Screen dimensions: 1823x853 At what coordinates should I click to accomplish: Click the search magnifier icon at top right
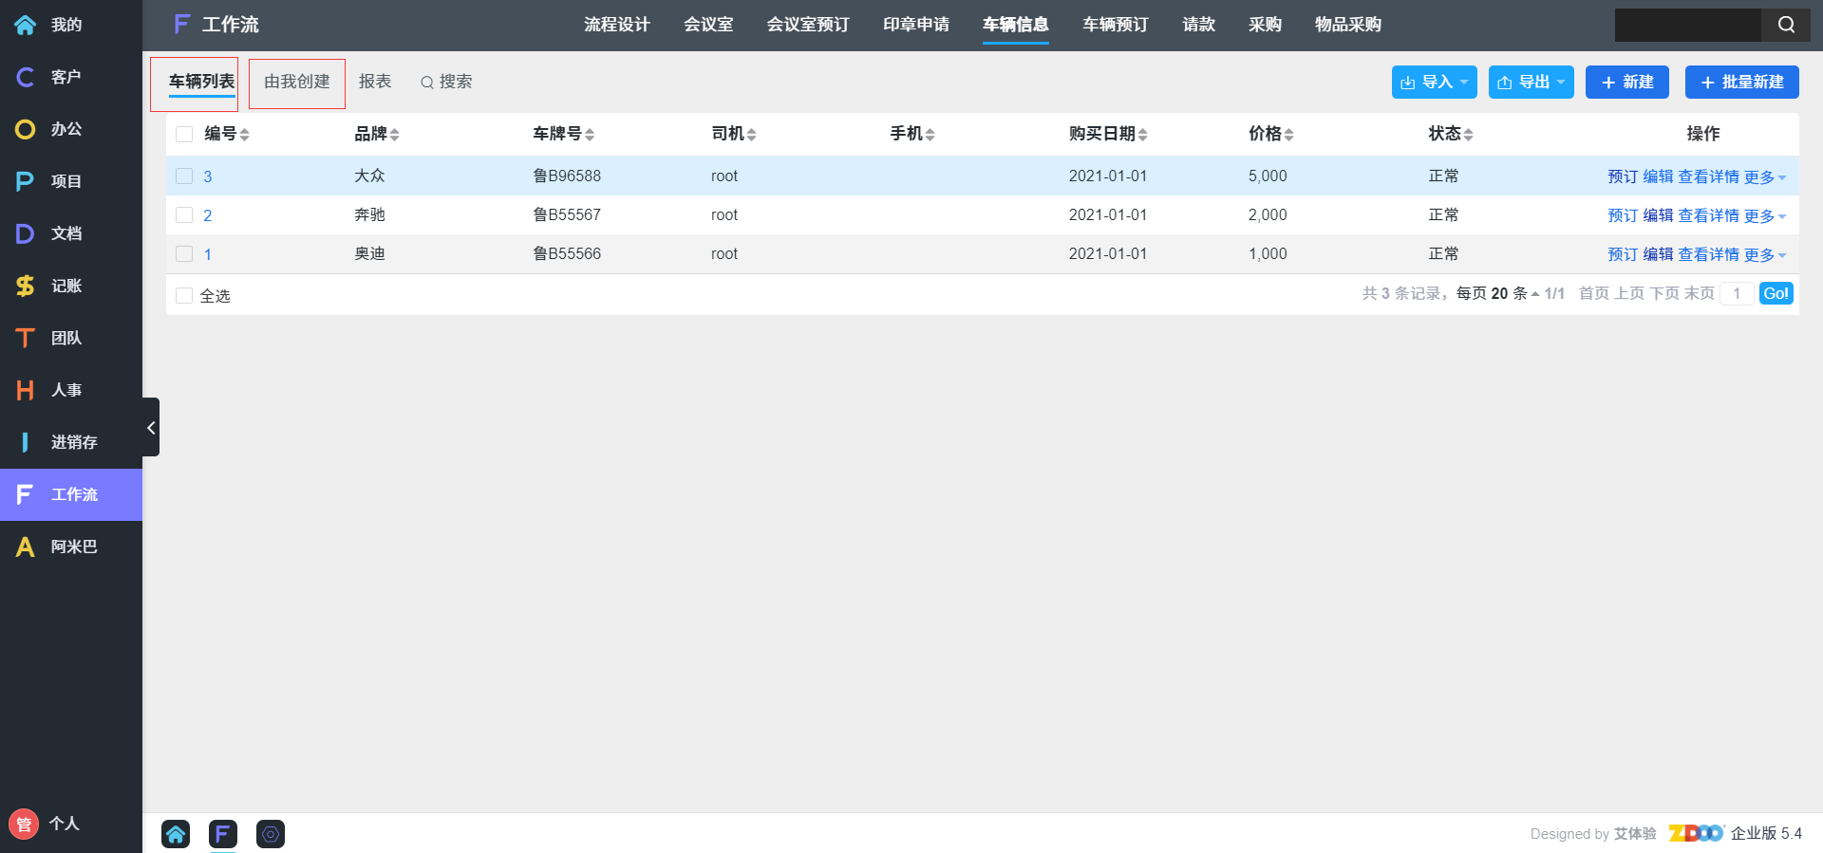coord(1786,25)
